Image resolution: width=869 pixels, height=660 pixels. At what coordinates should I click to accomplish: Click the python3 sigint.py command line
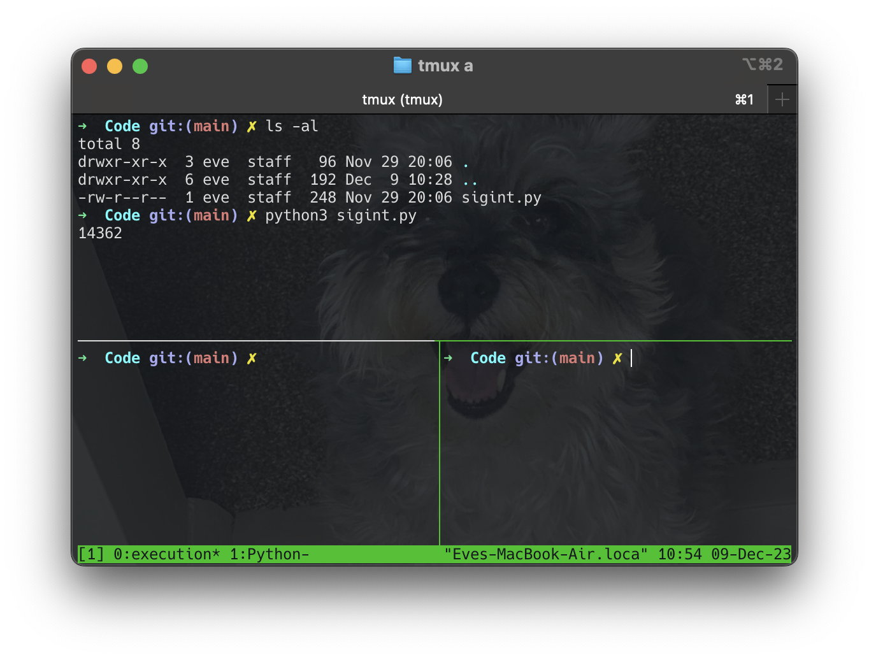click(340, 215)
